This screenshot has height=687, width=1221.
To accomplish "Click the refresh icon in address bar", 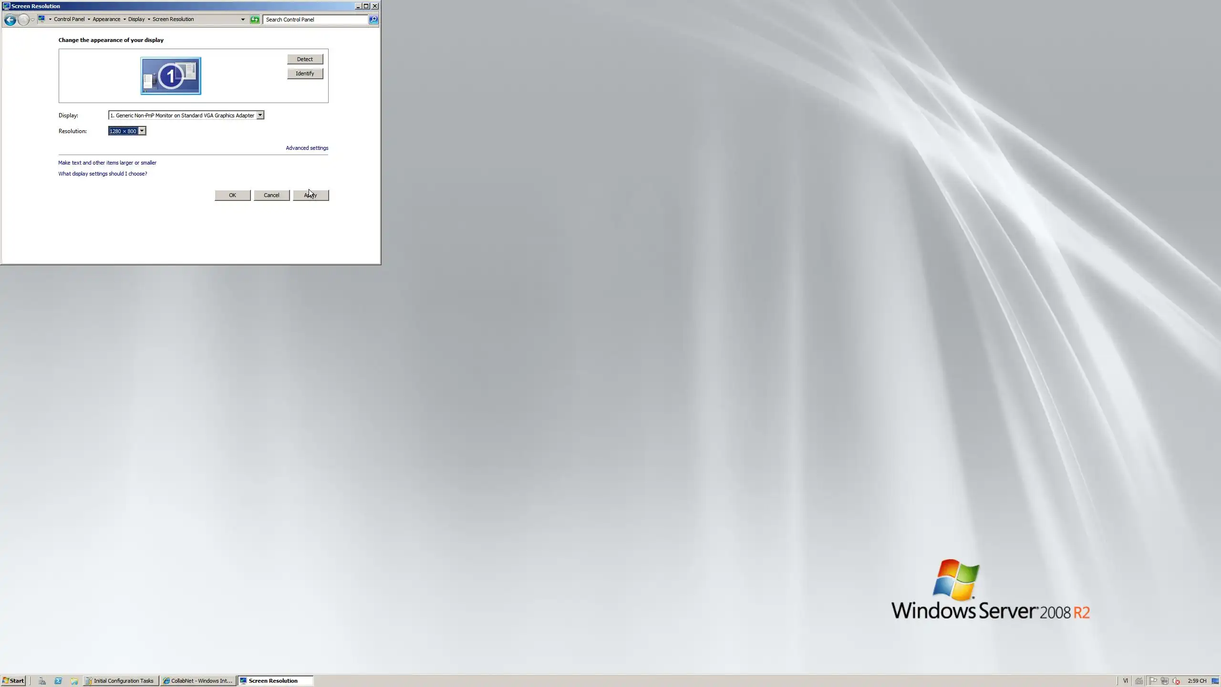I will coord(255,20).
